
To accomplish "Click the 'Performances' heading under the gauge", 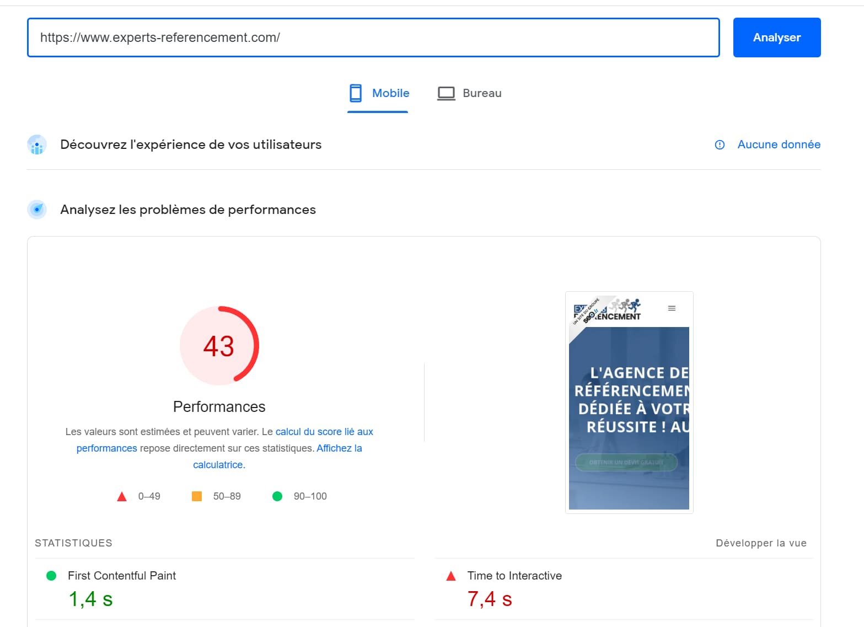I will [219, 407].
